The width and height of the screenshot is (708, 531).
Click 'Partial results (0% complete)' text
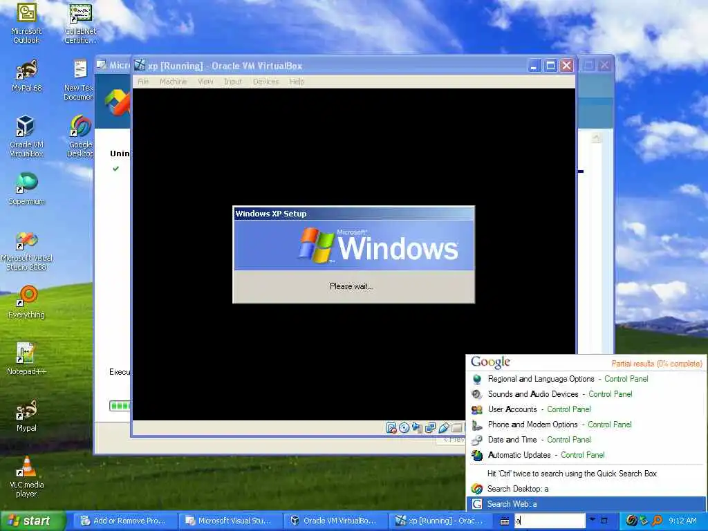(x=657, y=364)
